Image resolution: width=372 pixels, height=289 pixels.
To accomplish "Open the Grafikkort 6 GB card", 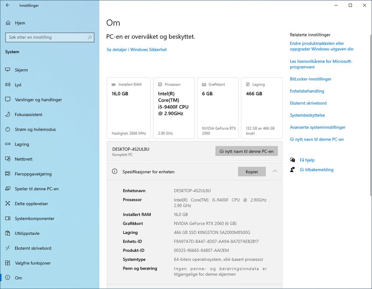I will [x=218, y=108].
